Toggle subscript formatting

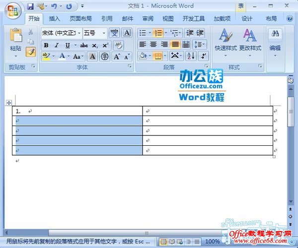(x=95, y=46)
